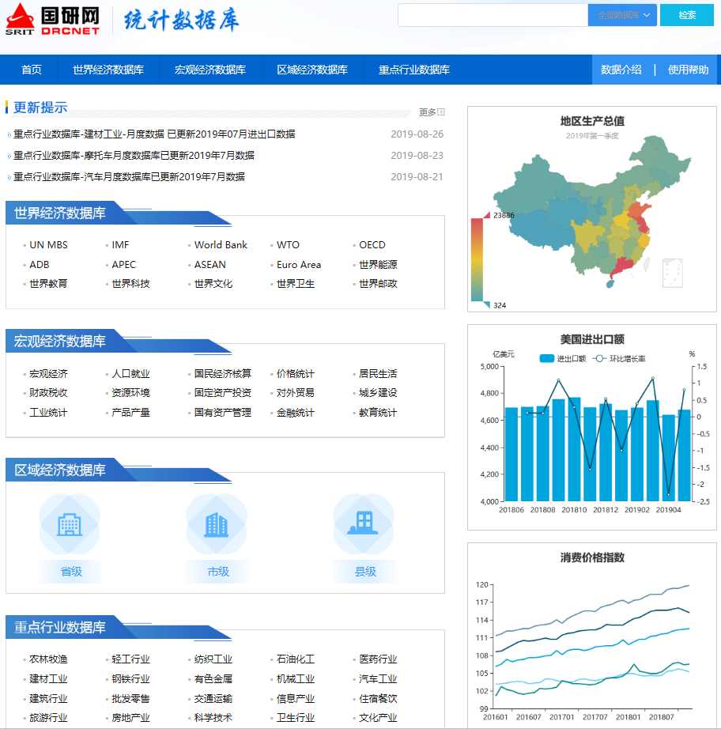Viewport: 721px width, 729px height.
Task: Click the 201810 bar in the trade chart
Action: point(574,449)
